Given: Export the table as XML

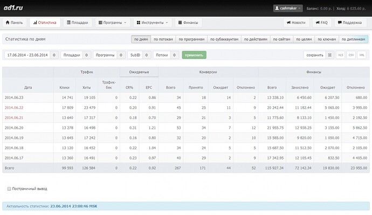Looking at the screenshot, I should (x=362, y=55).
